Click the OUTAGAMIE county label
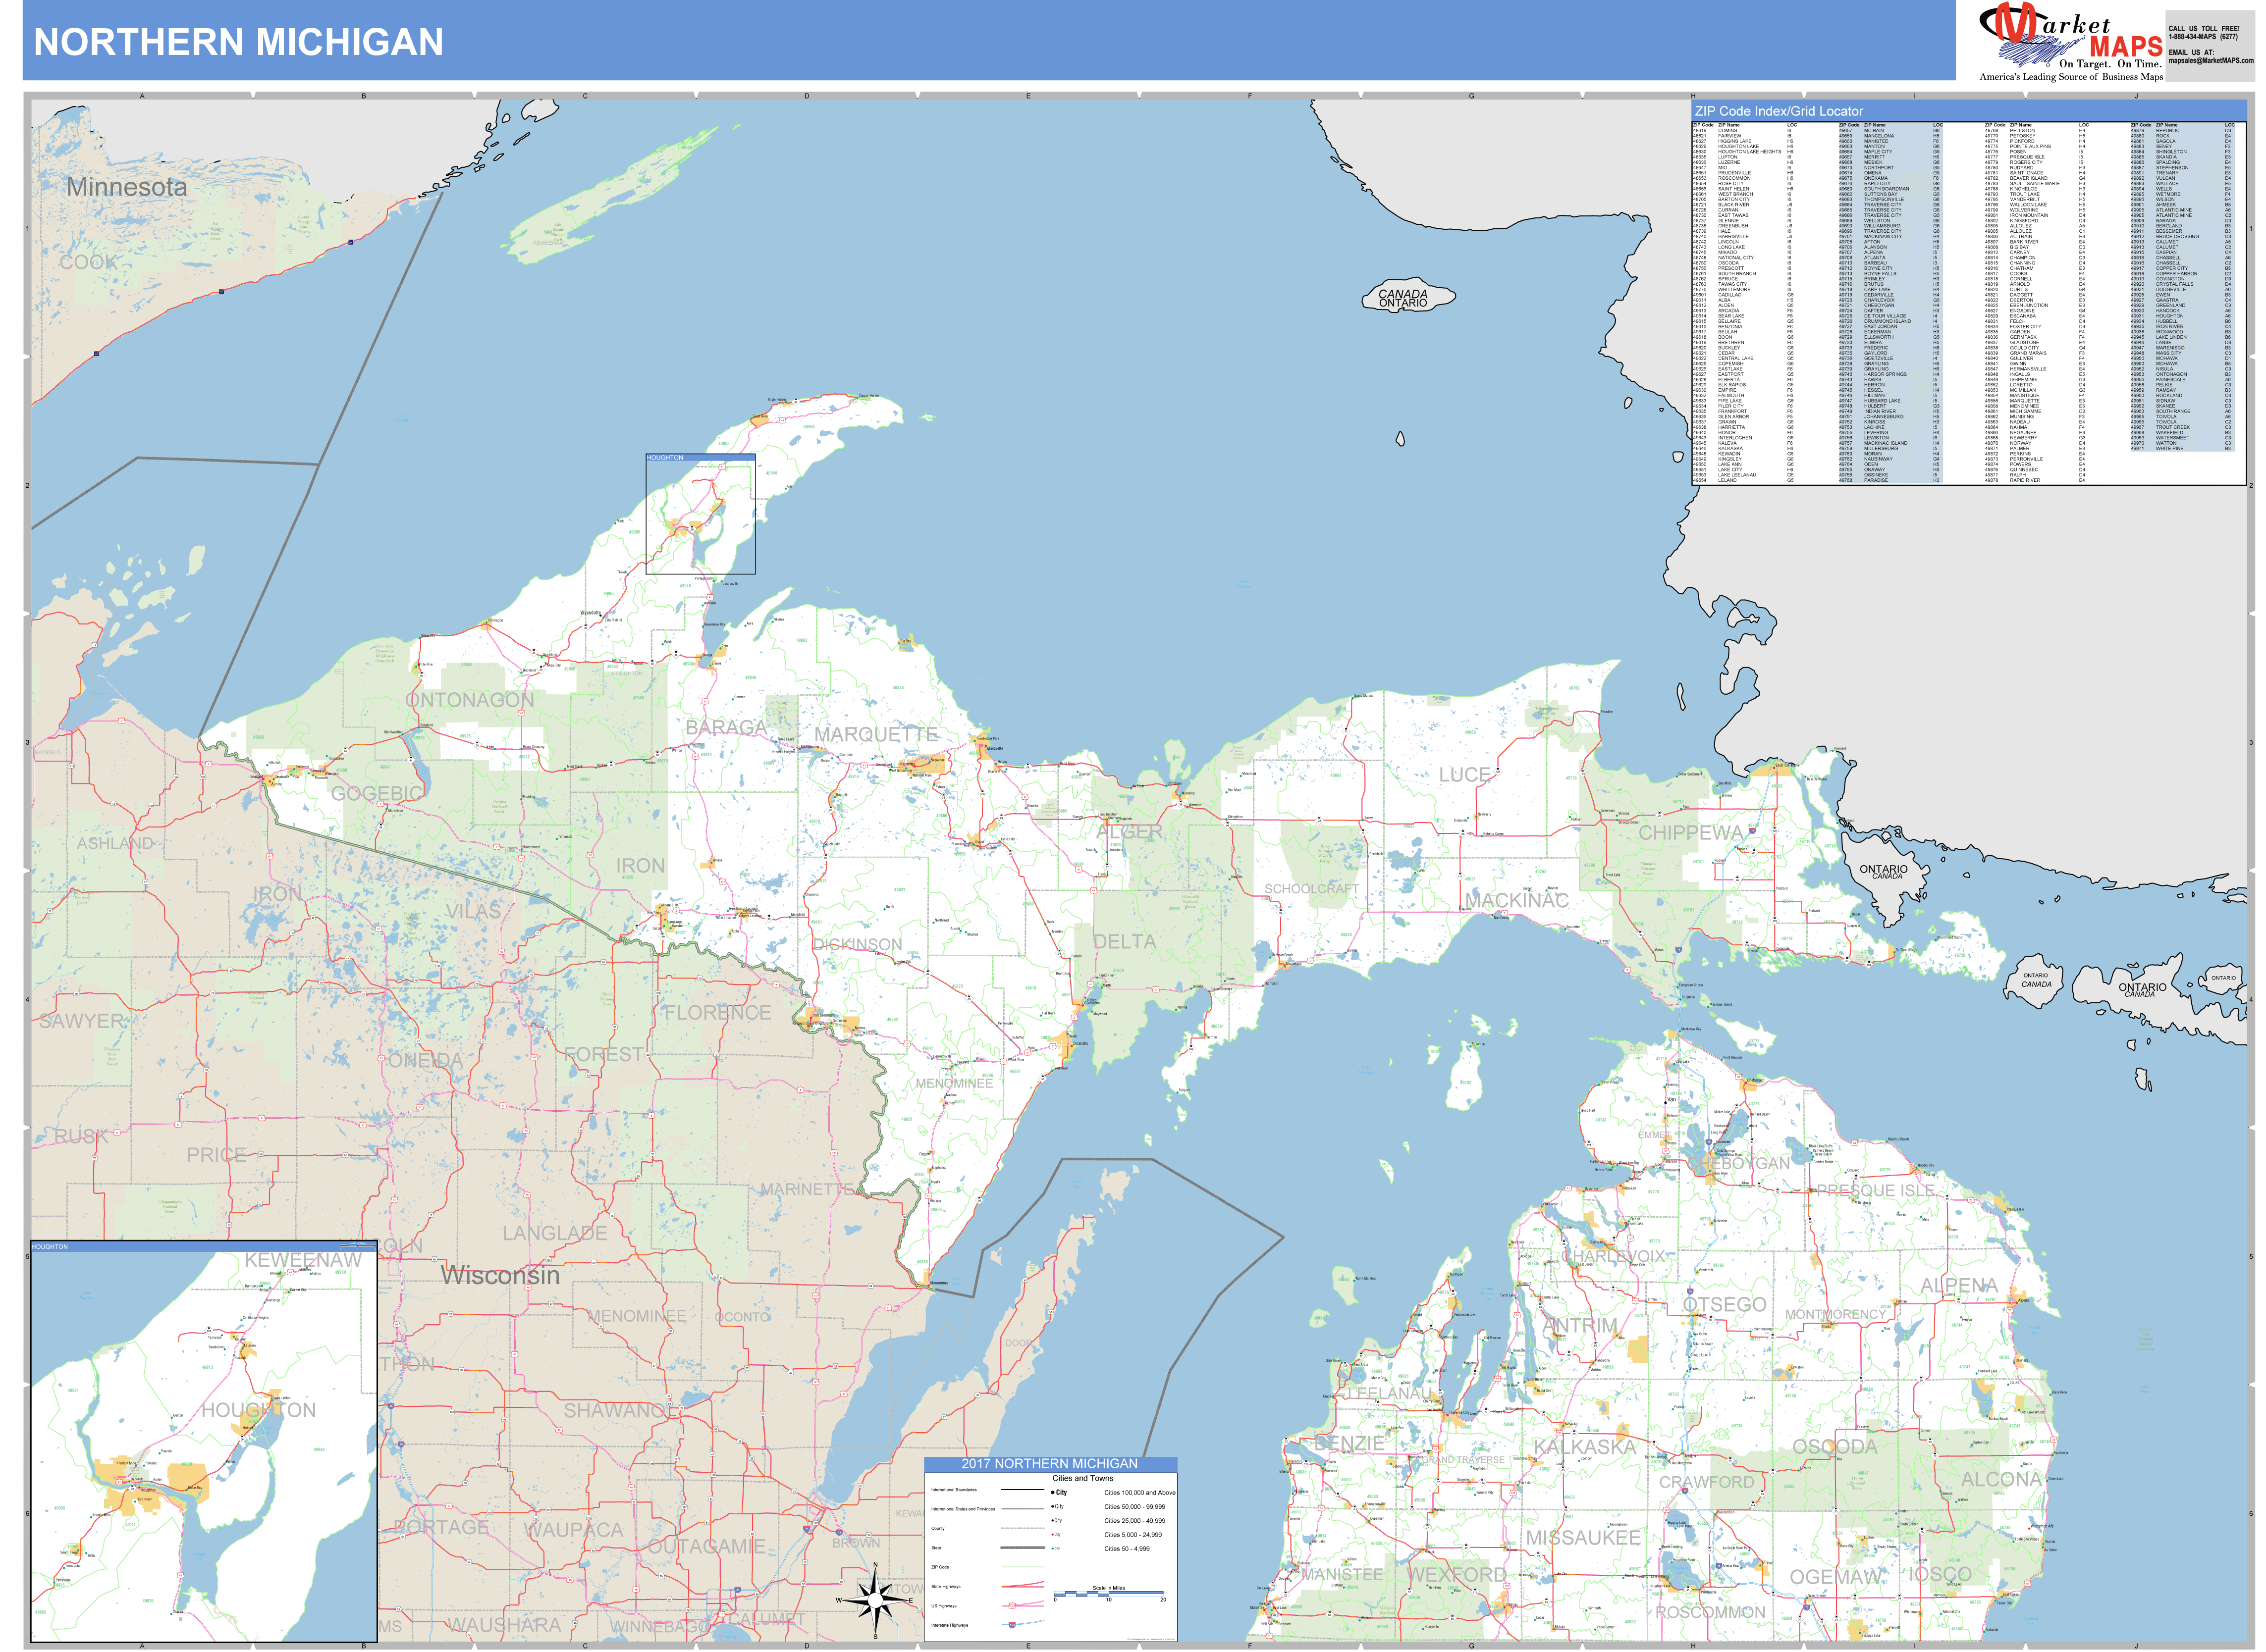2266x1652 pixels. [x=706, y=1547]
